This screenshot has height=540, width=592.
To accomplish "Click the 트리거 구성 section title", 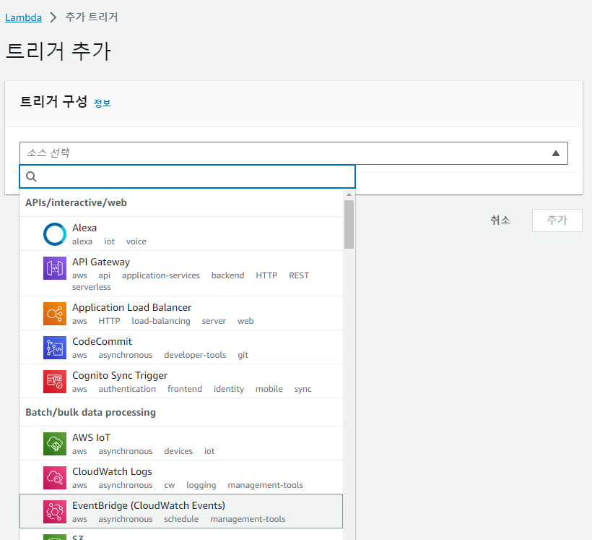I will pyautogui.click(x=53, y=102).
